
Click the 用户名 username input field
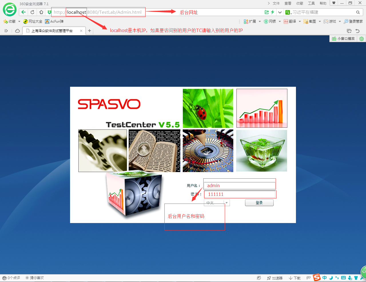tap(240, 186)
